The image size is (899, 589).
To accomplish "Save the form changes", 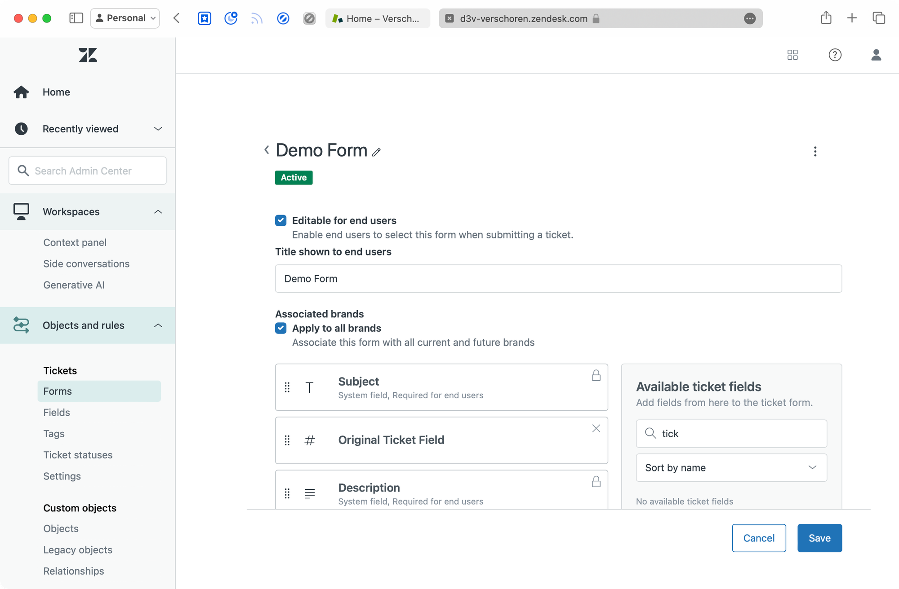I will 819,538.
